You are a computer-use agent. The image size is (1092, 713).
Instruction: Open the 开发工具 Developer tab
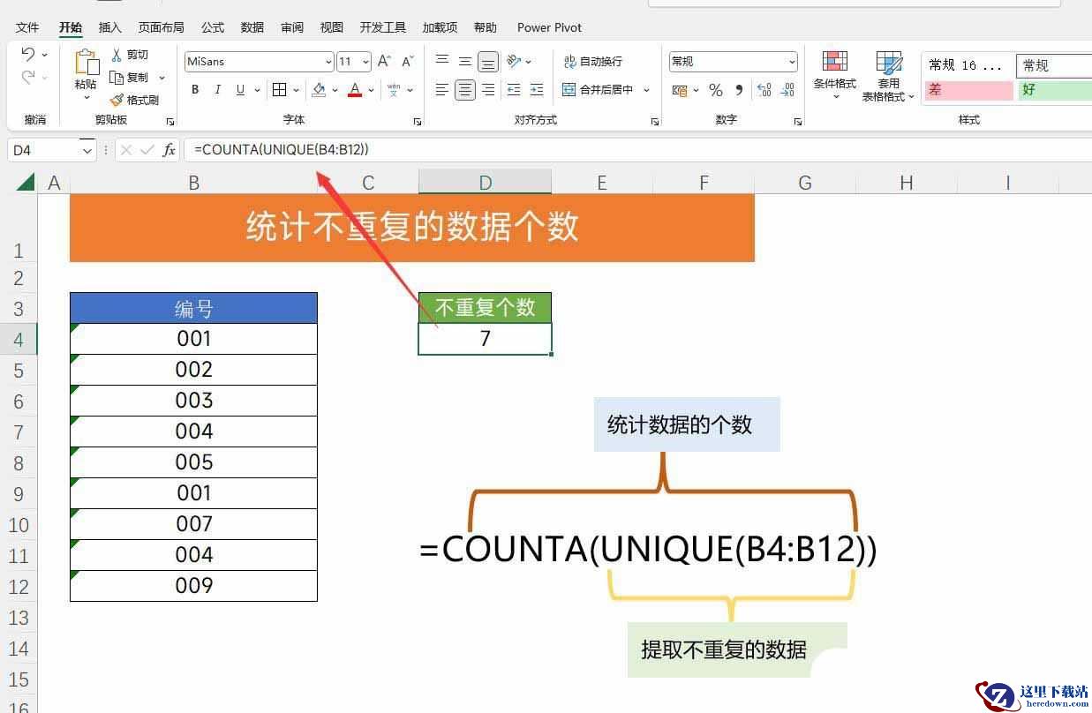click(x=382, y=28)
